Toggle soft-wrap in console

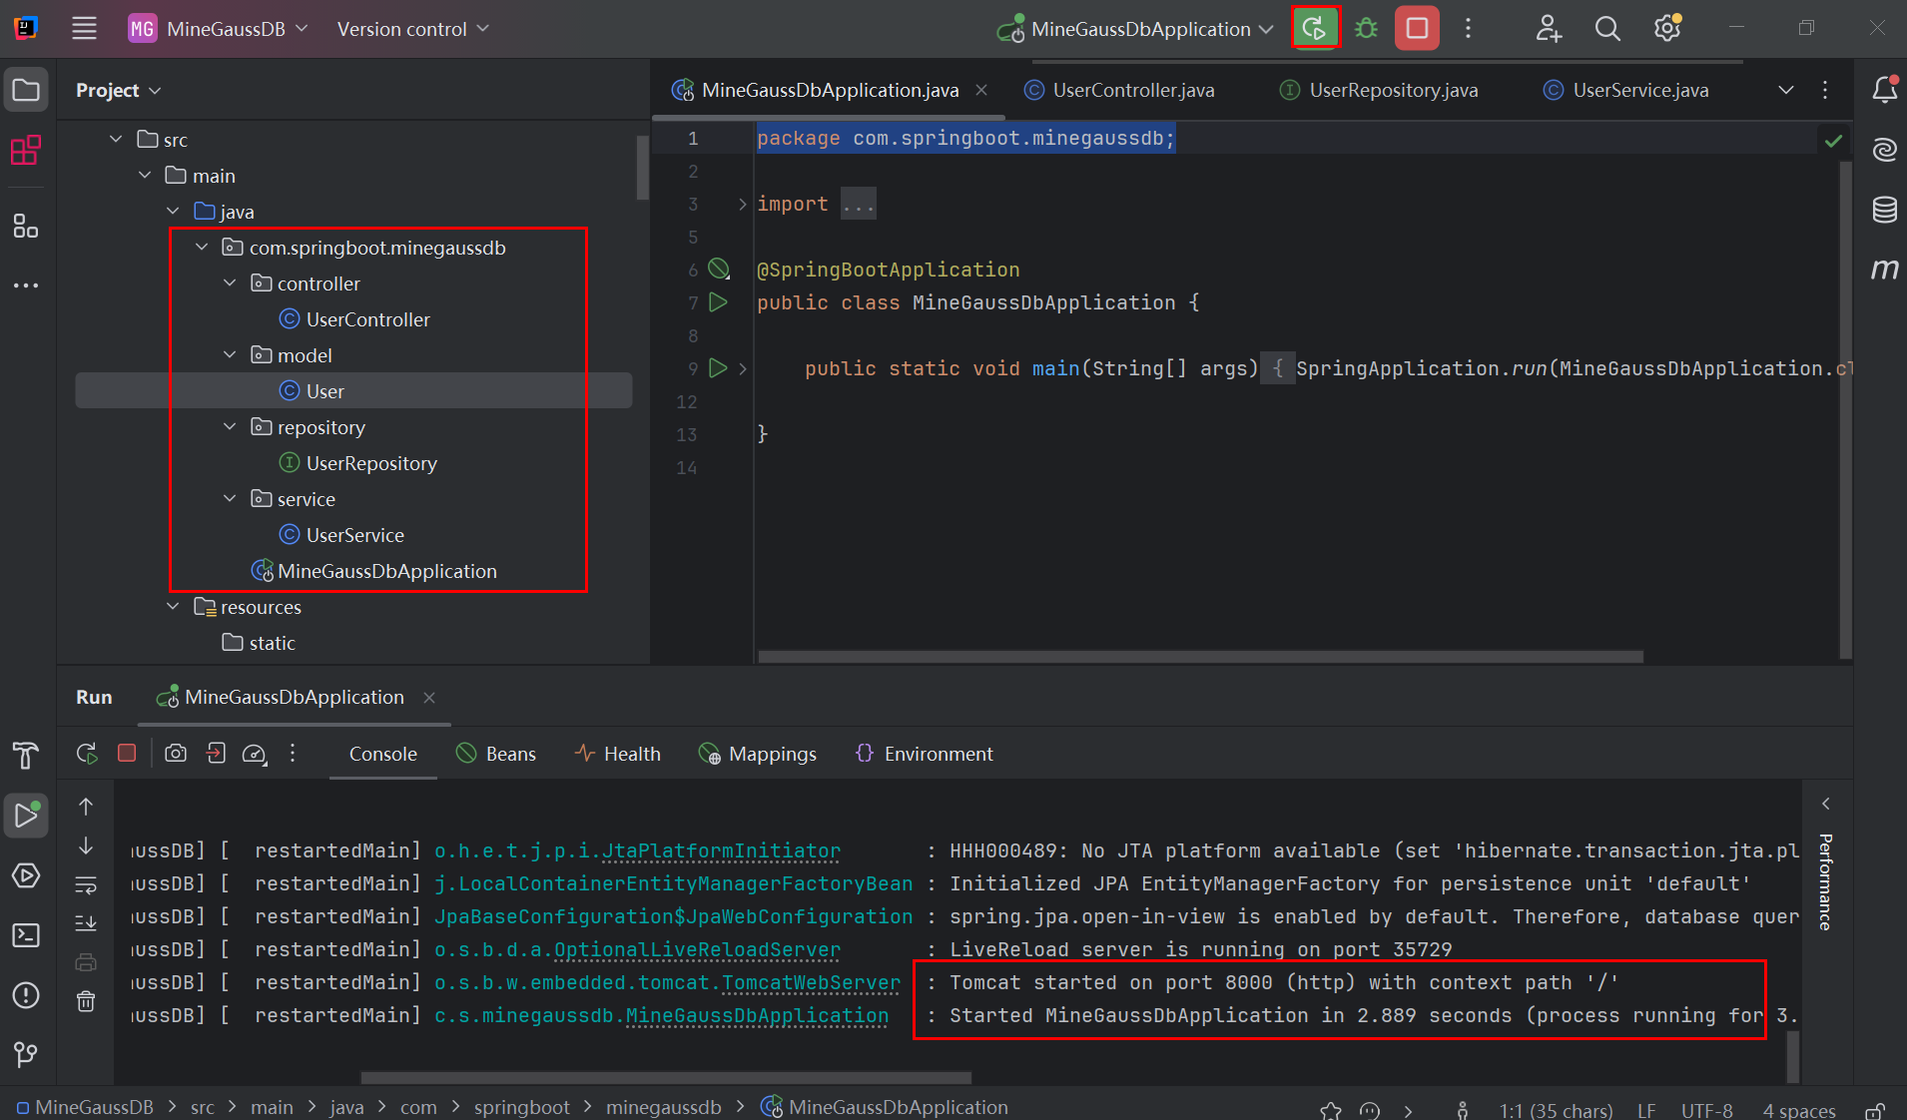click(x=87, y=884)
